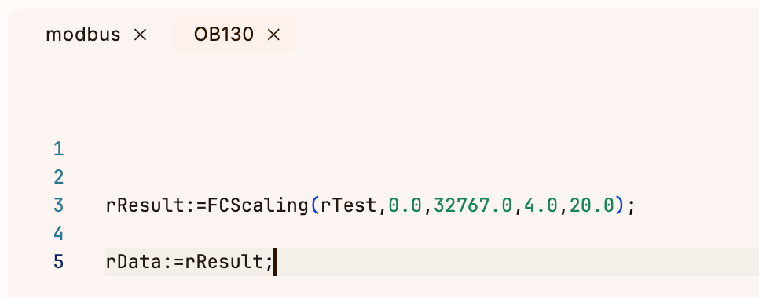Click the 0.0 numeric argument
Image resolution: width=759 pixels, height=298 pixels.
pos(405,205)
